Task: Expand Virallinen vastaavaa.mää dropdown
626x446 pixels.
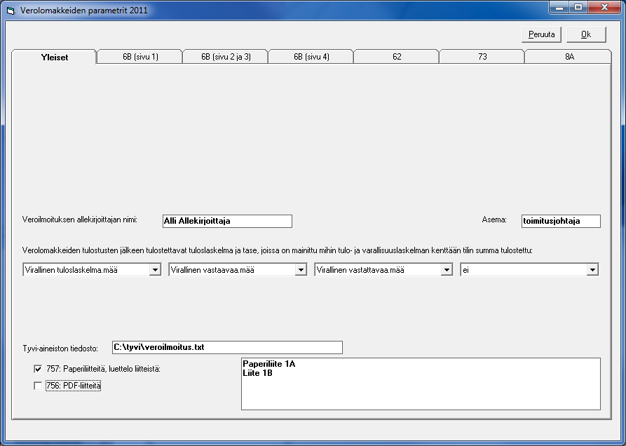Action: click(301, 270)
